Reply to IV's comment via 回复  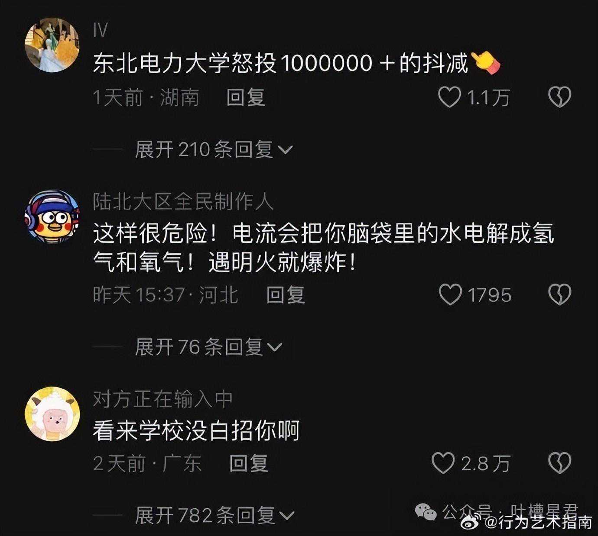[x=246, y=97]
